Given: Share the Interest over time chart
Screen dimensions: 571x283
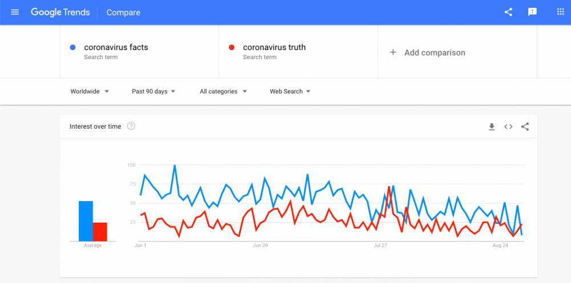Looking at the screenshot, I should [x=525, y=127].
